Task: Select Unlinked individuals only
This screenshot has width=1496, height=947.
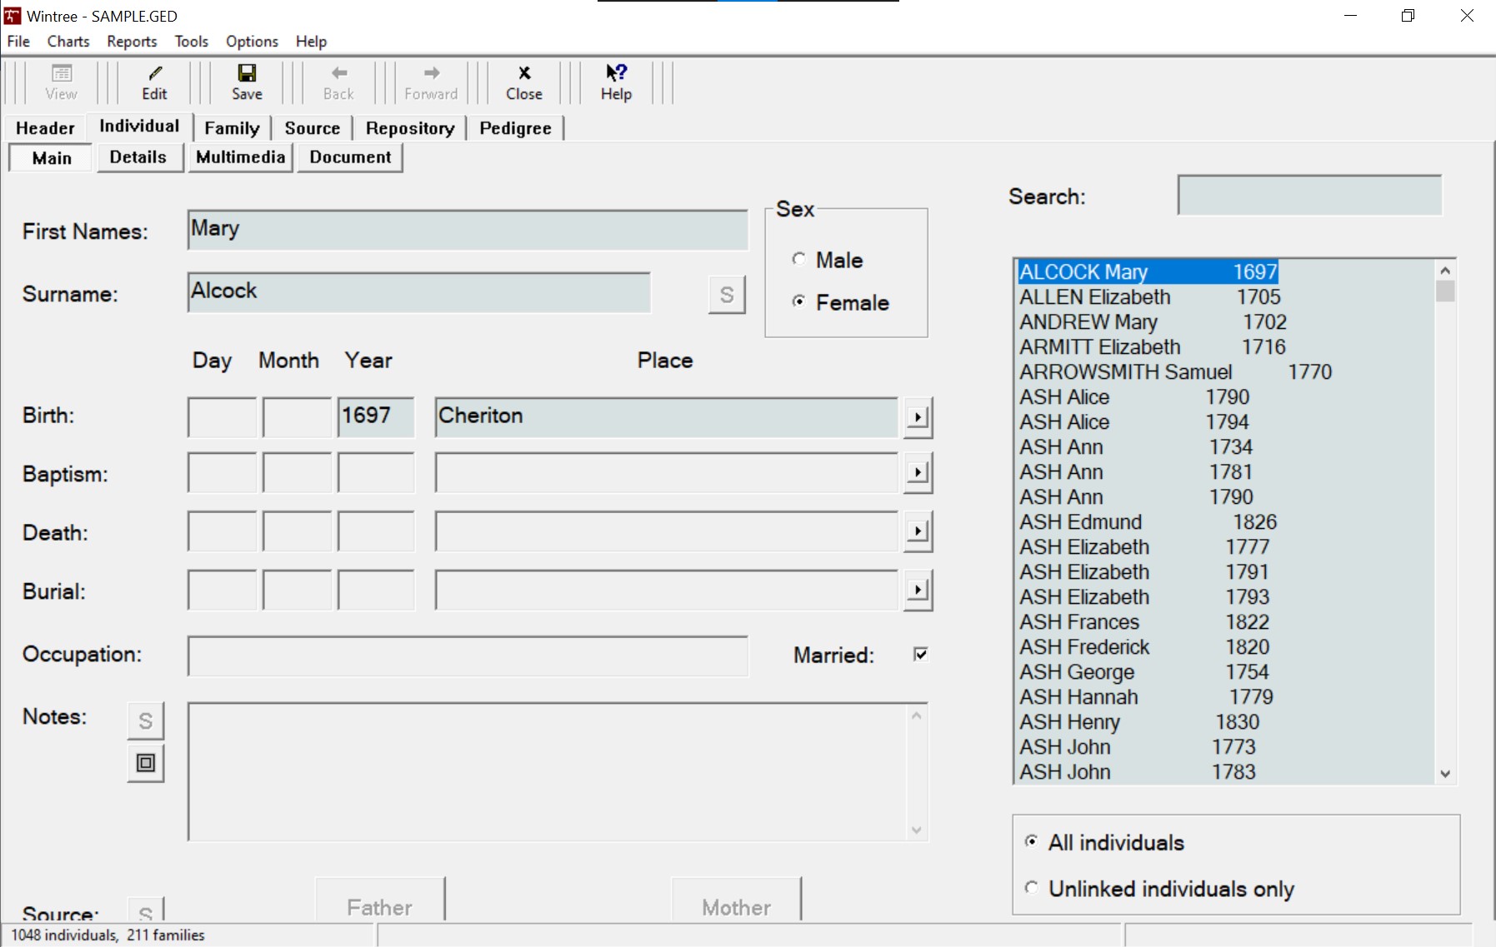Action: coord(1031,888)
